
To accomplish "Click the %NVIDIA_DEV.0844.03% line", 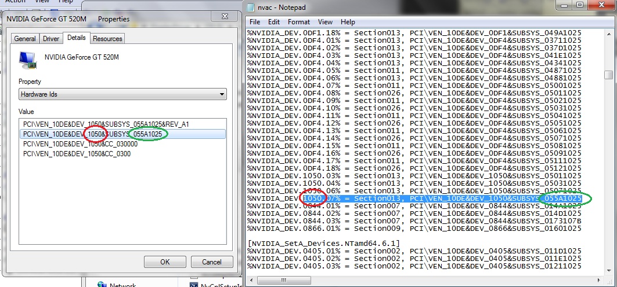I will 415,220.
